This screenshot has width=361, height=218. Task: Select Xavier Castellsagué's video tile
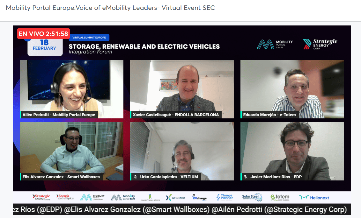182,89
